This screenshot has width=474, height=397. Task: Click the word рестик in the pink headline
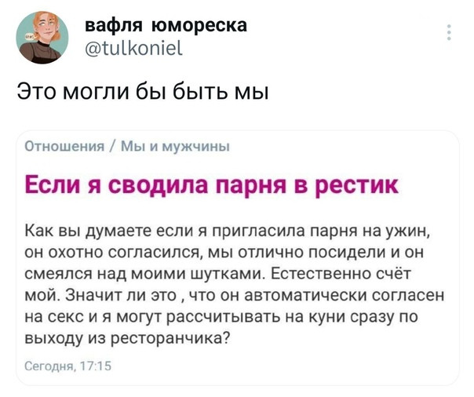click(357, 186)
